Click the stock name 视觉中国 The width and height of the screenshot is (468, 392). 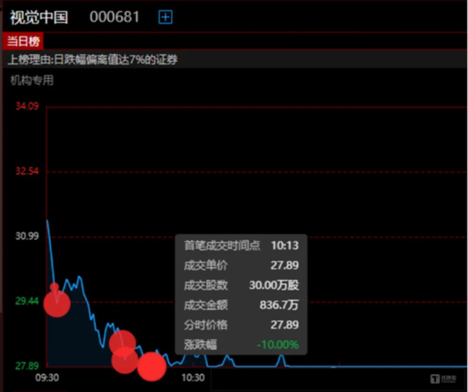pos(39,17)
